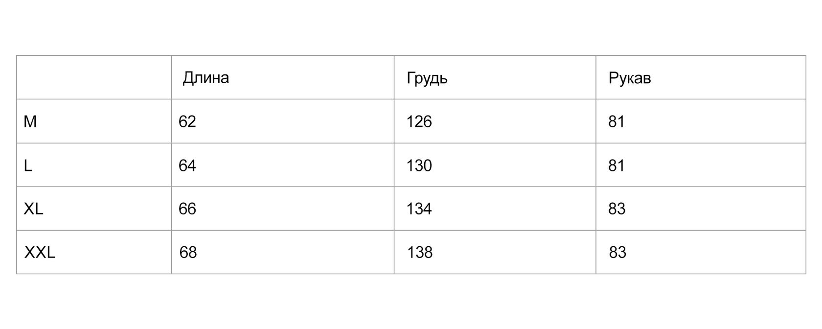
Task: Select the M size row label
Action: (30, 121)
